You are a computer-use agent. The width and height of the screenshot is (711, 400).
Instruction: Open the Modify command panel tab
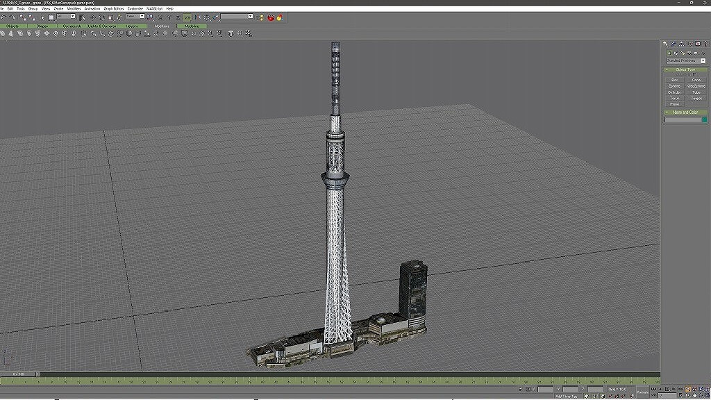click(674, 44)
